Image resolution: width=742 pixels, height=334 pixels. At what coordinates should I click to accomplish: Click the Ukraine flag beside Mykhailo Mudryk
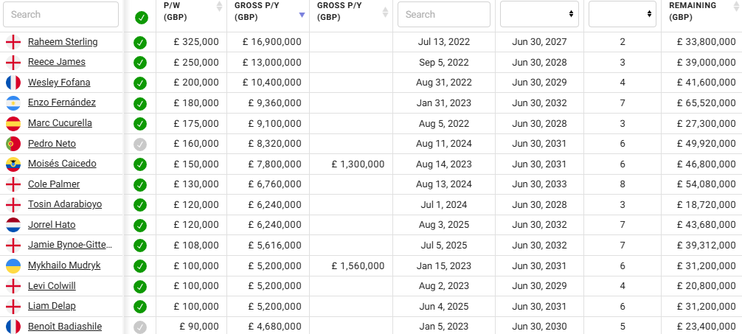(x=13, y=265)
